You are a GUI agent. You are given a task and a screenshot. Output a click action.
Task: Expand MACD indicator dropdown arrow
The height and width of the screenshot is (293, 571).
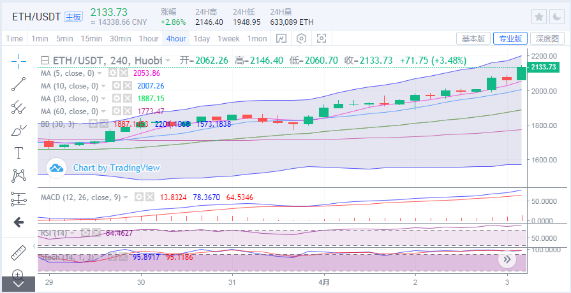tap(126, 197)
